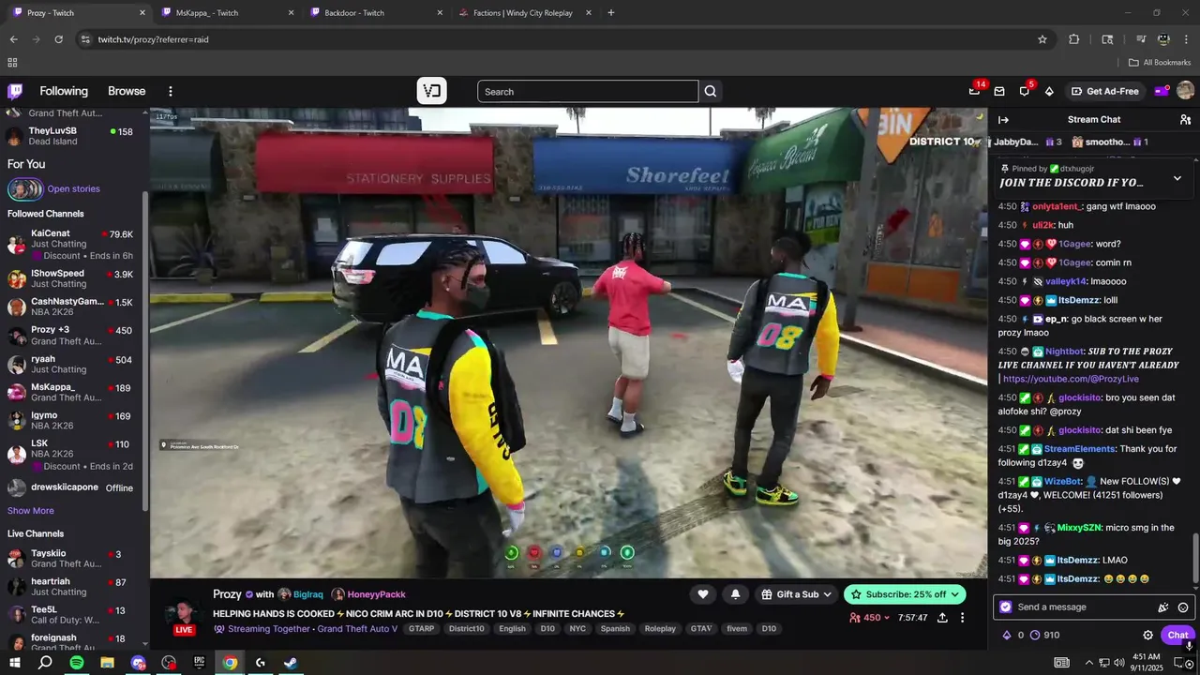Open the chat identity badge icon

tap(1006, 607)
